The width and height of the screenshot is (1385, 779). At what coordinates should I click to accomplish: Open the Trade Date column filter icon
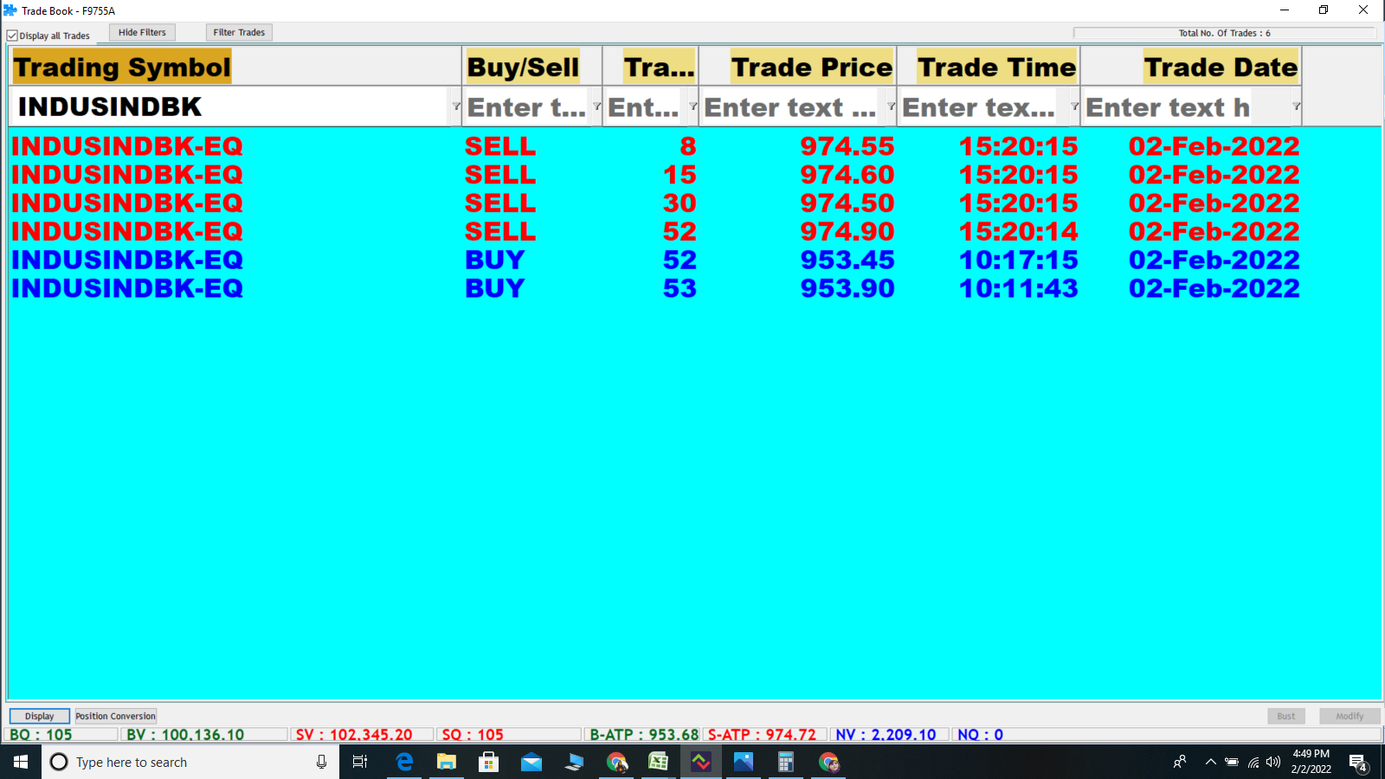pyautogui.click(x=1296, y=106)
